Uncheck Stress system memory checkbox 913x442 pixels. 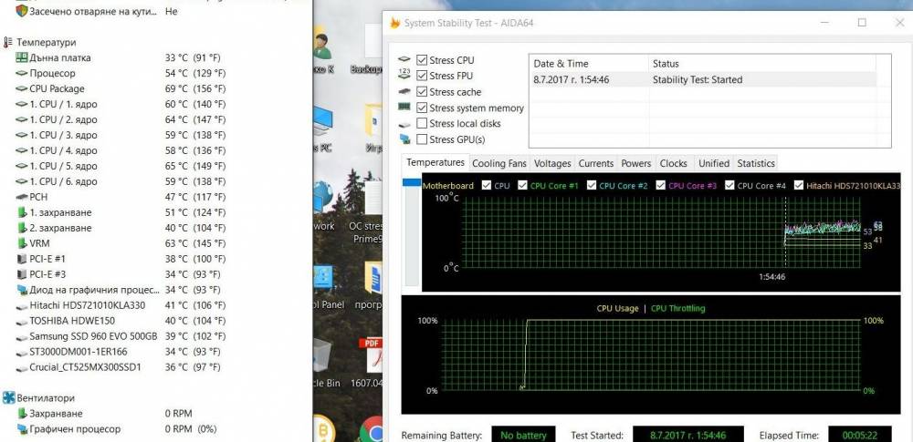pos(422,108)
